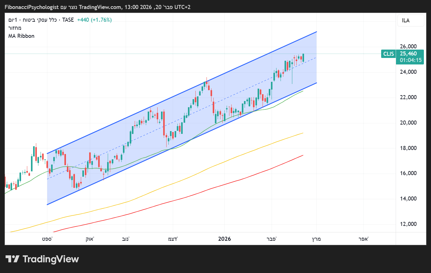Viewport: 431px width, 273px height.
Task: Select the מחזור volume indicator label
Action: pyautogui.click(x=15, y=28)
